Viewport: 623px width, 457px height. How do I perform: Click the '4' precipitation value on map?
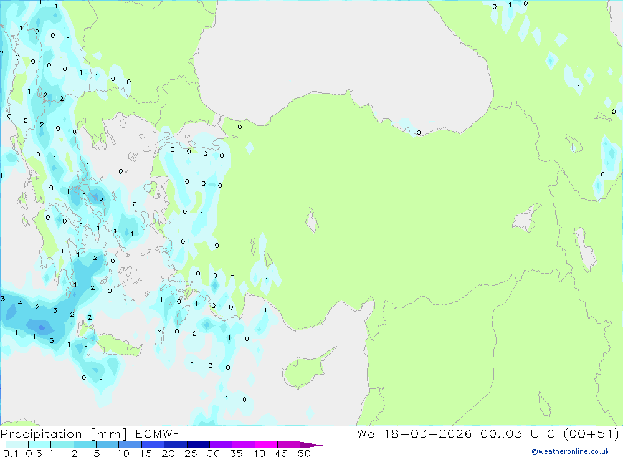click(21, 303)
